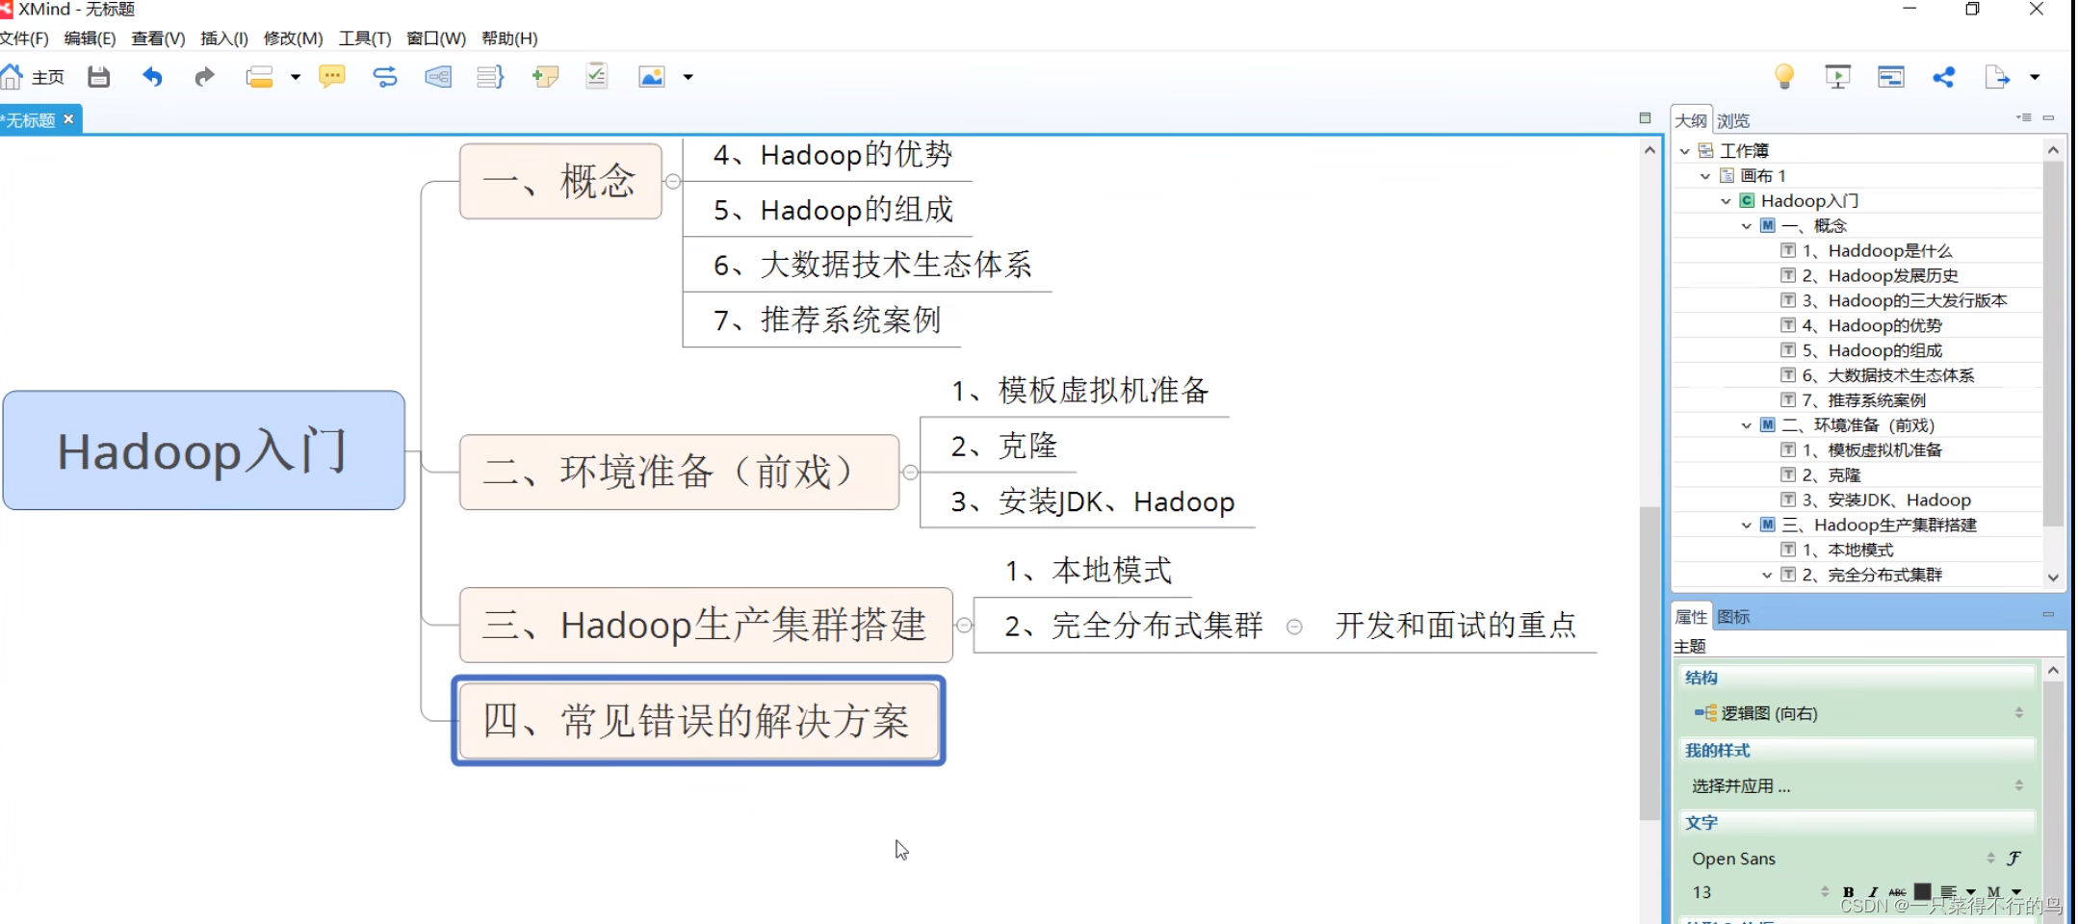Minimize the outline panel

(2048, 118)
